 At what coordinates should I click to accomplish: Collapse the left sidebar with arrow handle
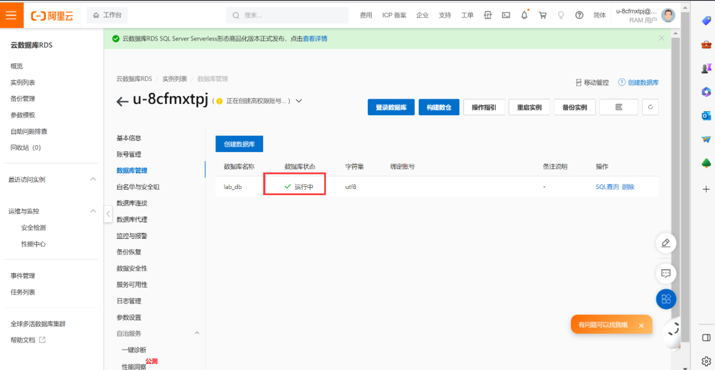pos(108,214)
